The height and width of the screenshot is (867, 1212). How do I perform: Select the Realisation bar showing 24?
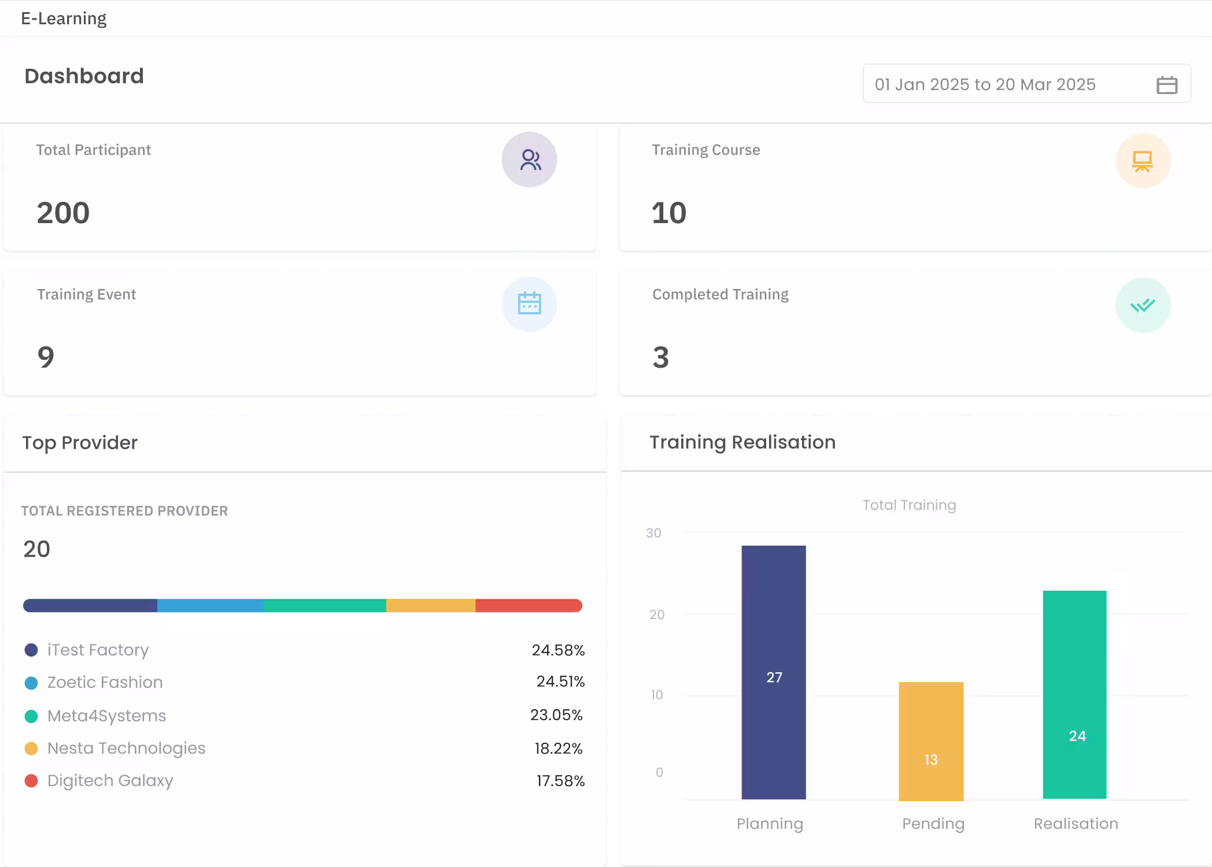pyautogui.click(x=1074, y=695)
